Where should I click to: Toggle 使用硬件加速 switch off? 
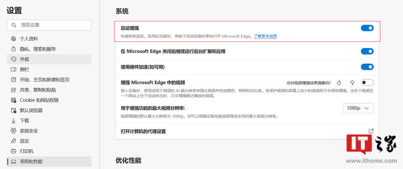tap(367, 67)
